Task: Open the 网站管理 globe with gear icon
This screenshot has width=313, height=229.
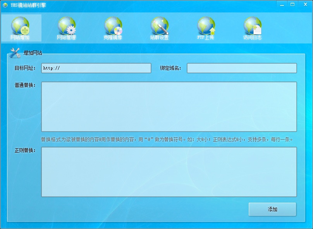Action: click(67, 26)
